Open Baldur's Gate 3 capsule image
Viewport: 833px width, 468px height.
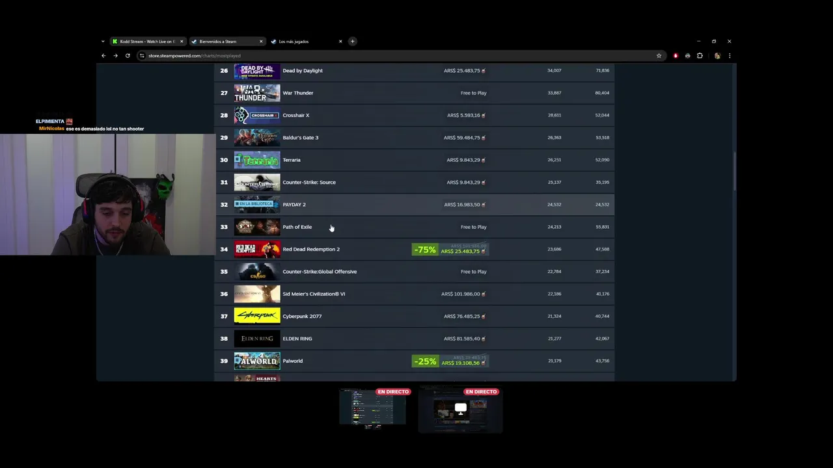[257, 138]
